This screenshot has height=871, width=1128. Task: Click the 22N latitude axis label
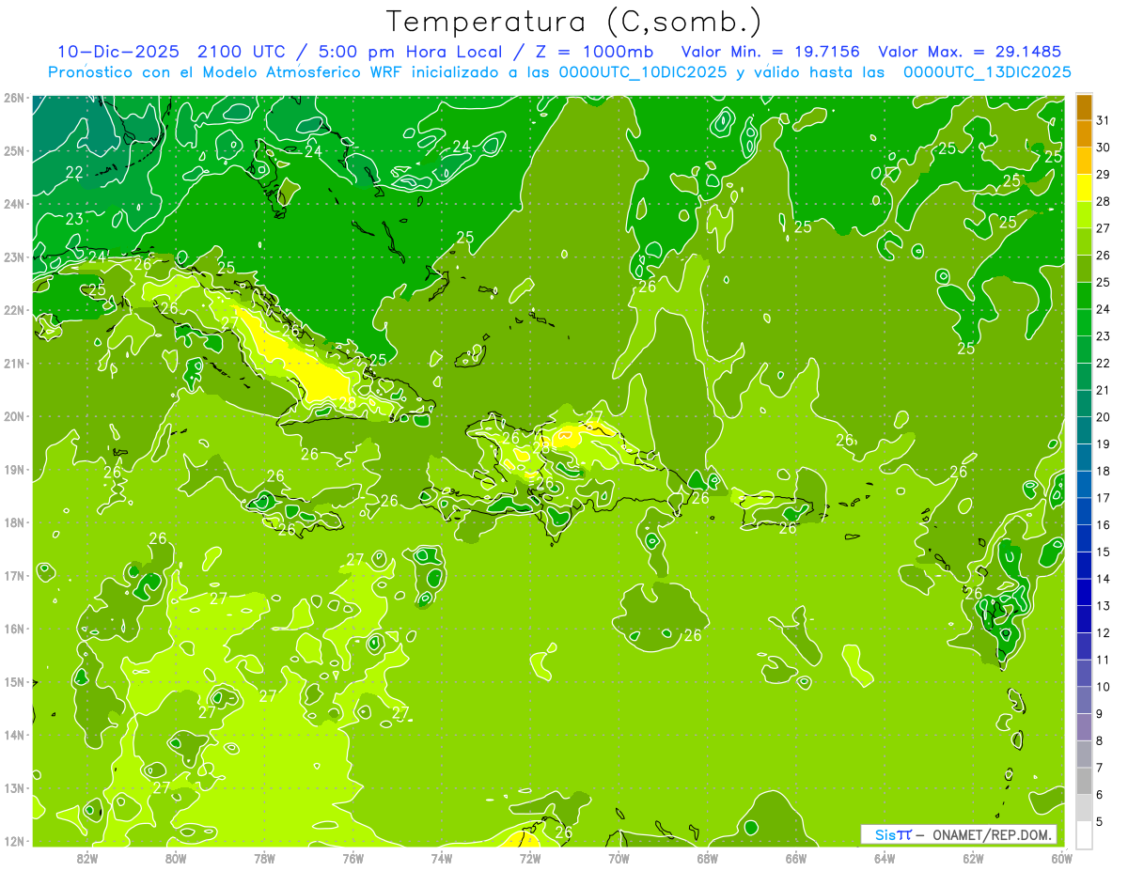(14, 310)
